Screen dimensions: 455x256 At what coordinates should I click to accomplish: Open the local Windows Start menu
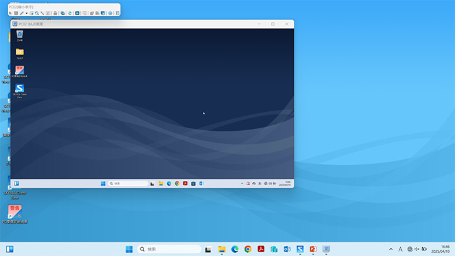point(129,249)
